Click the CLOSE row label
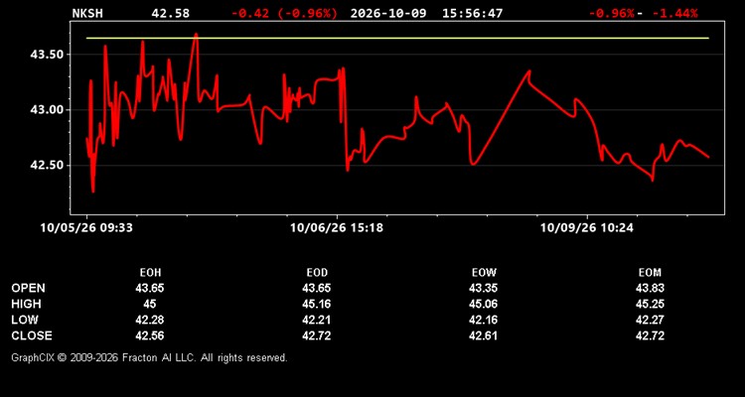The image size is (745, 397). pyautogui.click(x=32, y=335)
